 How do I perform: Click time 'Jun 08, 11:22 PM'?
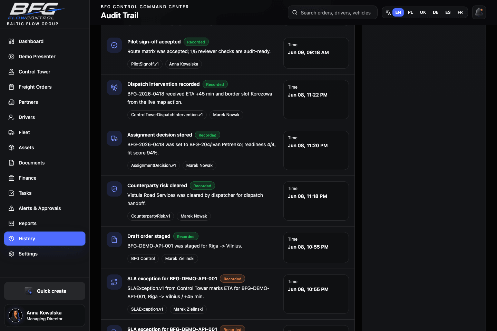[308, 95]
